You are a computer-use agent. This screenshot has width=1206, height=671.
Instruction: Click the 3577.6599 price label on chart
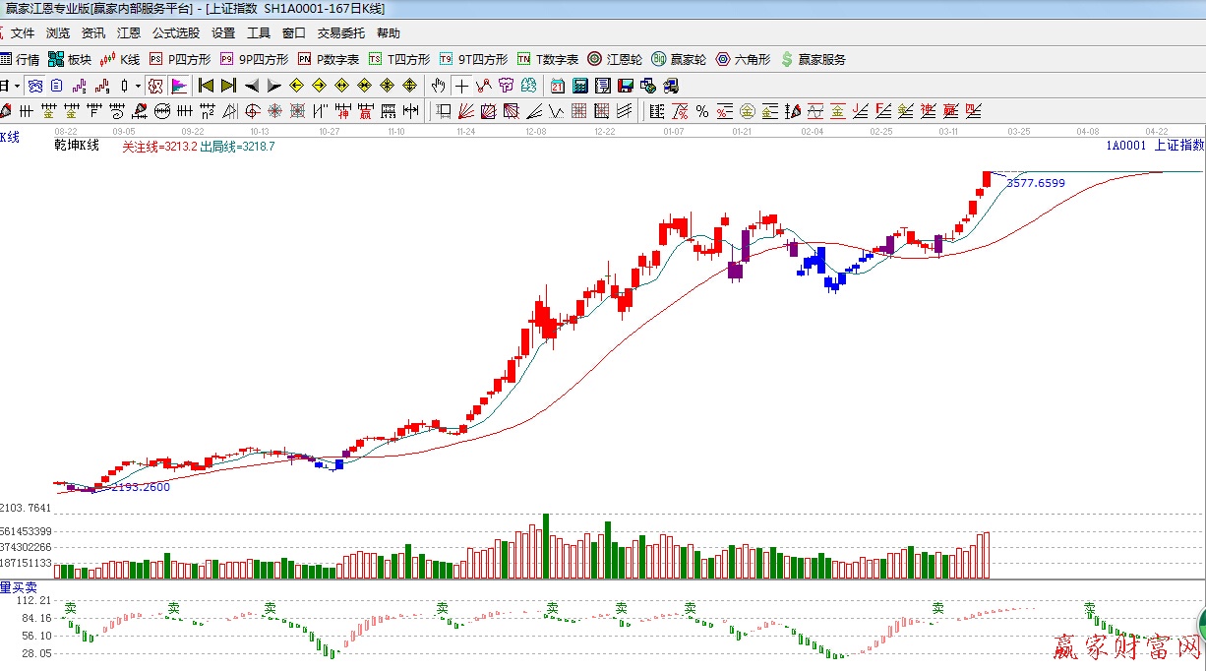click(x=1035, y=183)
